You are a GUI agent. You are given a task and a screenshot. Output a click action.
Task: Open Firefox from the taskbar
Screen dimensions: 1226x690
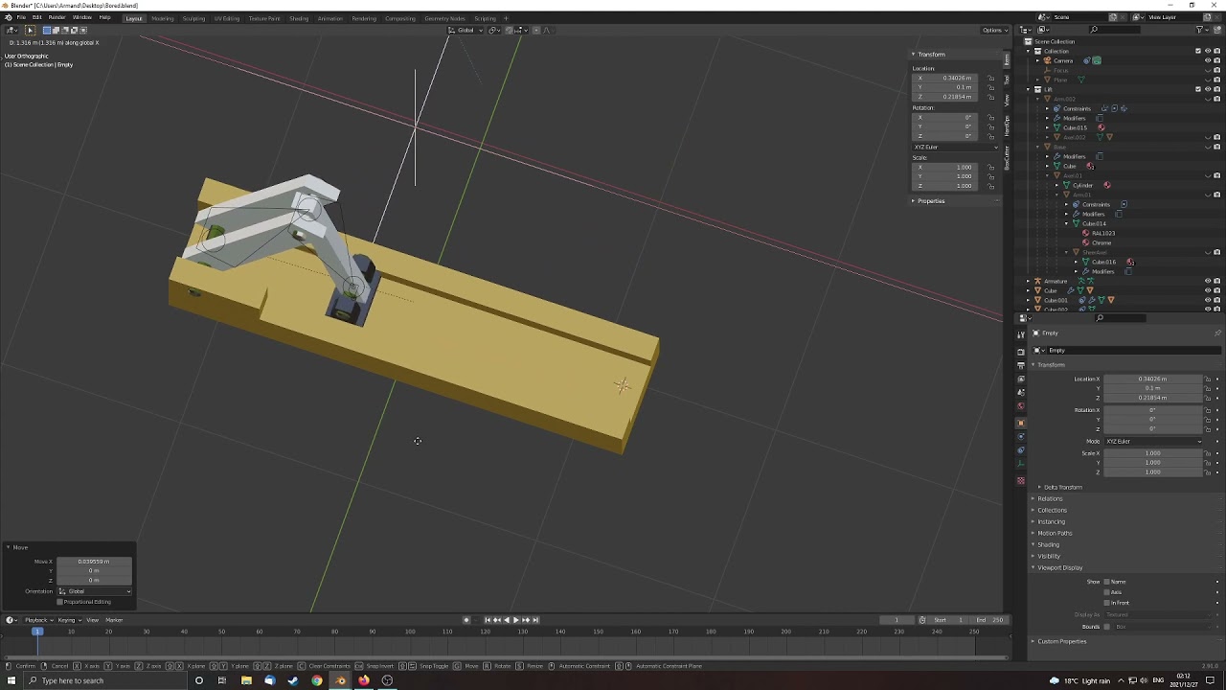pos(364,680)
